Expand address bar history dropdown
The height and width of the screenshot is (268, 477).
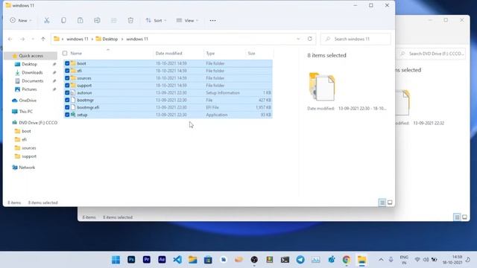(x=298, y=39)
